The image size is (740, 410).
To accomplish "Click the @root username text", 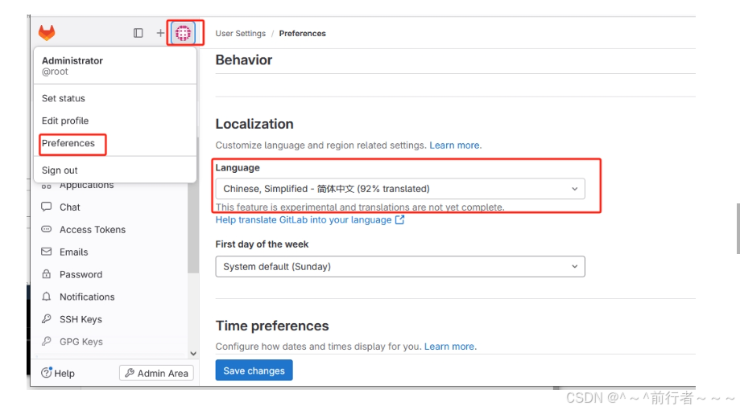I will pos(55,72).
